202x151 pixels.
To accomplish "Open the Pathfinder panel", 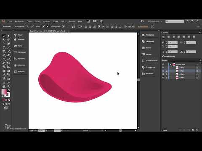I will [x=148, y=42].
